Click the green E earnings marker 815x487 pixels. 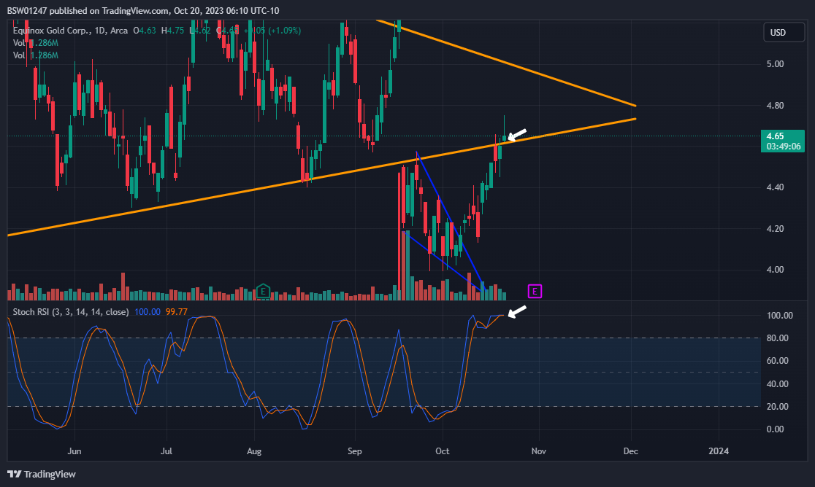point(263,292)
